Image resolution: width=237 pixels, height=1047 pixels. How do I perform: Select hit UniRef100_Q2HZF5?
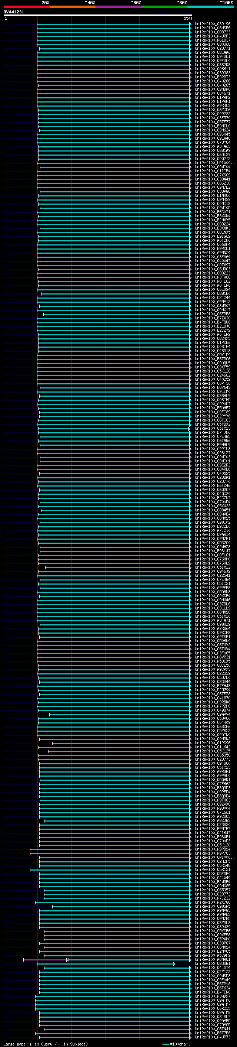(x=213, y=861)
